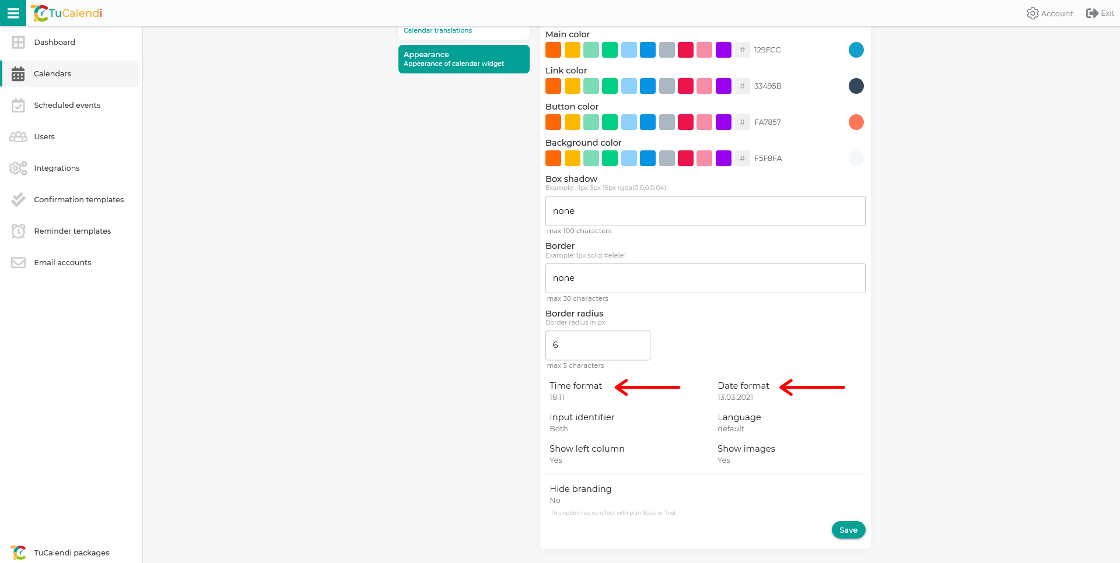
Task: Click the Email accounts envelope icon
Action: coord(18,262)
